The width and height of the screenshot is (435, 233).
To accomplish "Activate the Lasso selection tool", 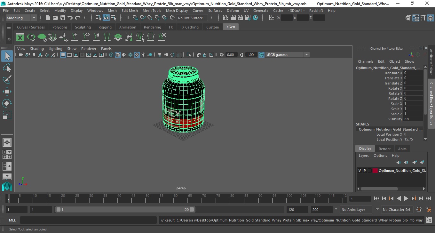I will coord(7,68).
